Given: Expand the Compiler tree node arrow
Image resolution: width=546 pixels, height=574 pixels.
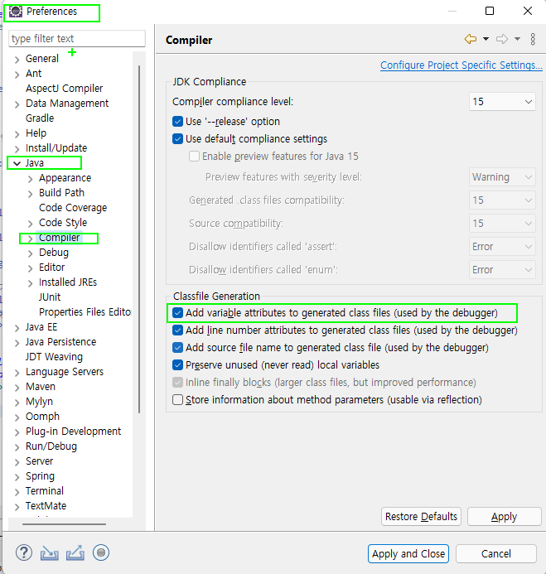Looking at the screenshot, I should click(x=31, y=239).
